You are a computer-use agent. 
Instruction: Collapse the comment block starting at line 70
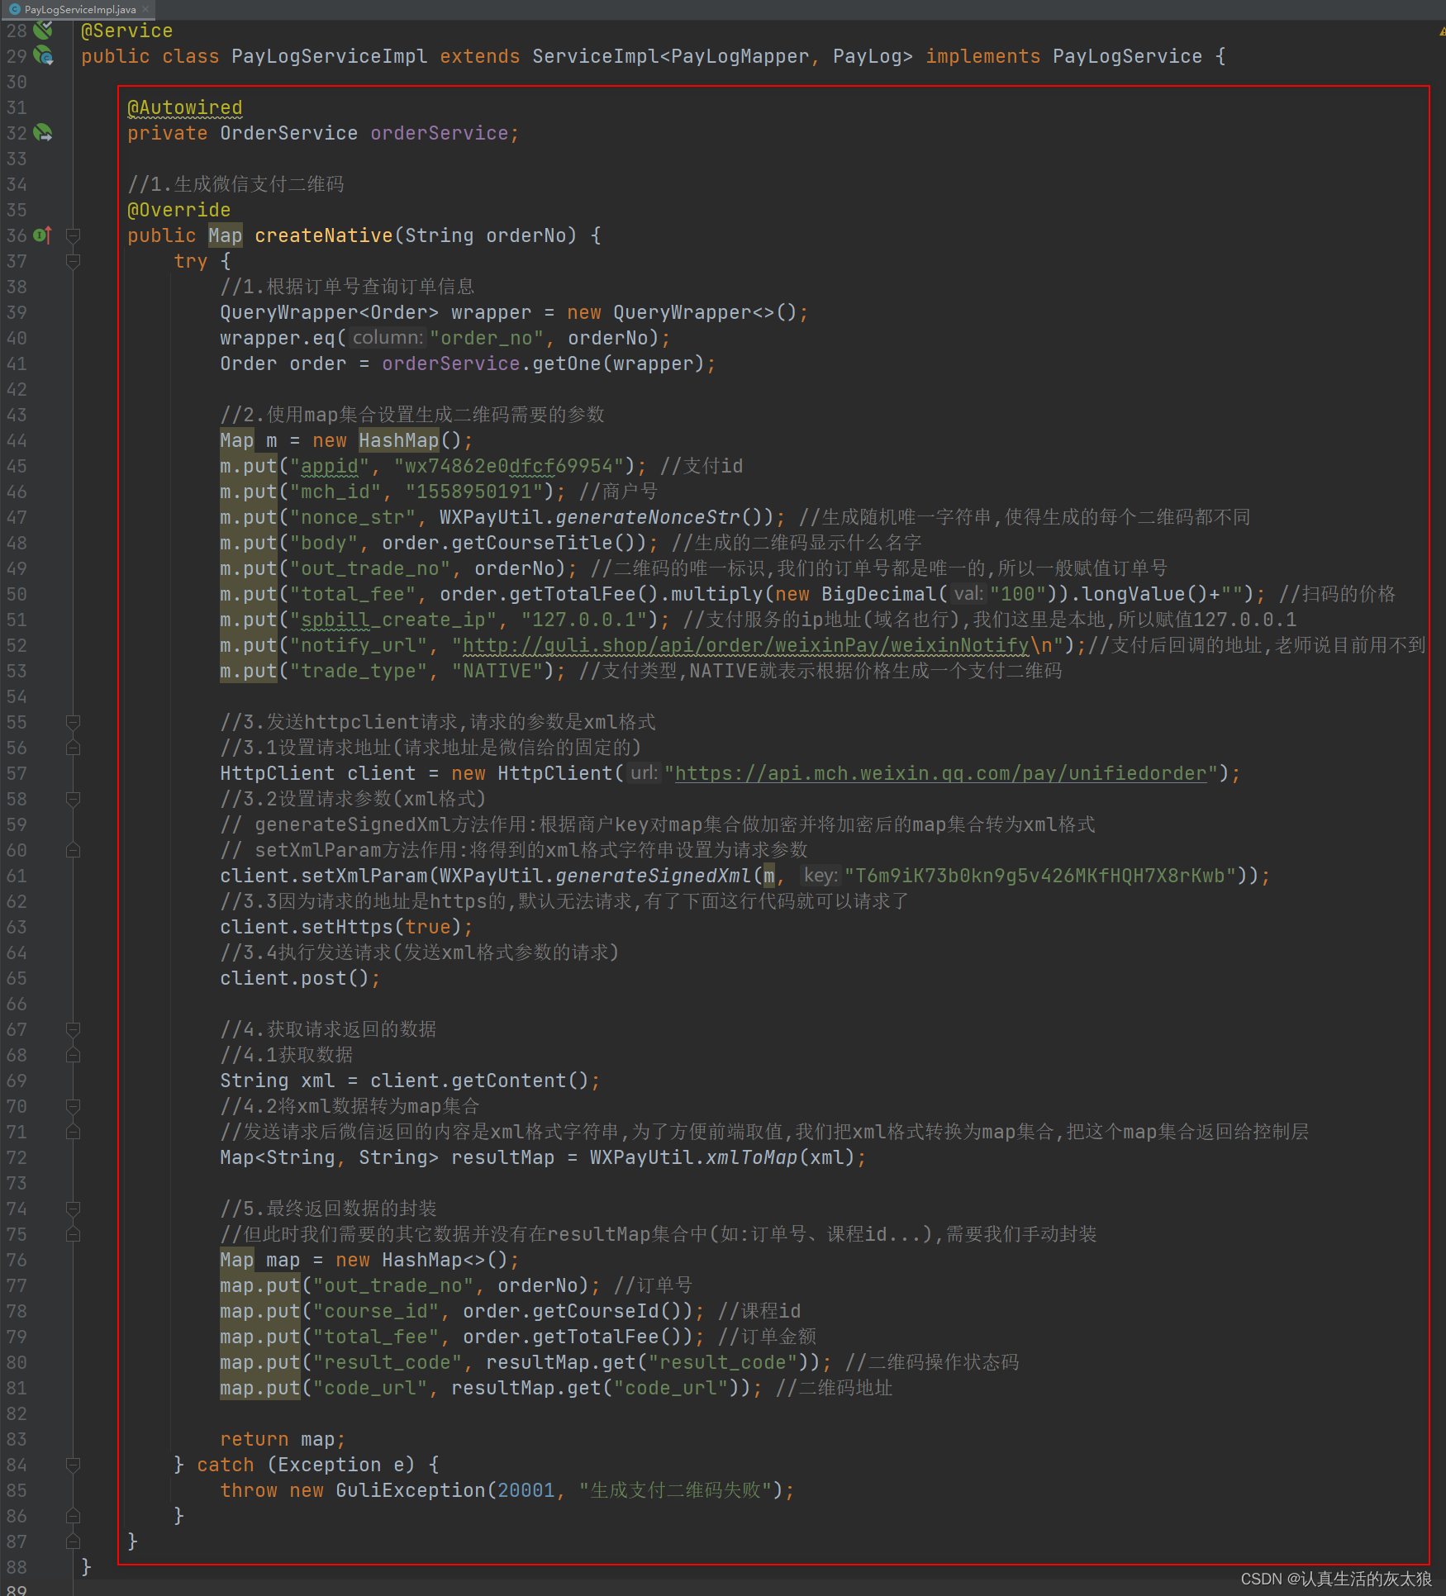pyautogui.click(x=73, y=1106)
